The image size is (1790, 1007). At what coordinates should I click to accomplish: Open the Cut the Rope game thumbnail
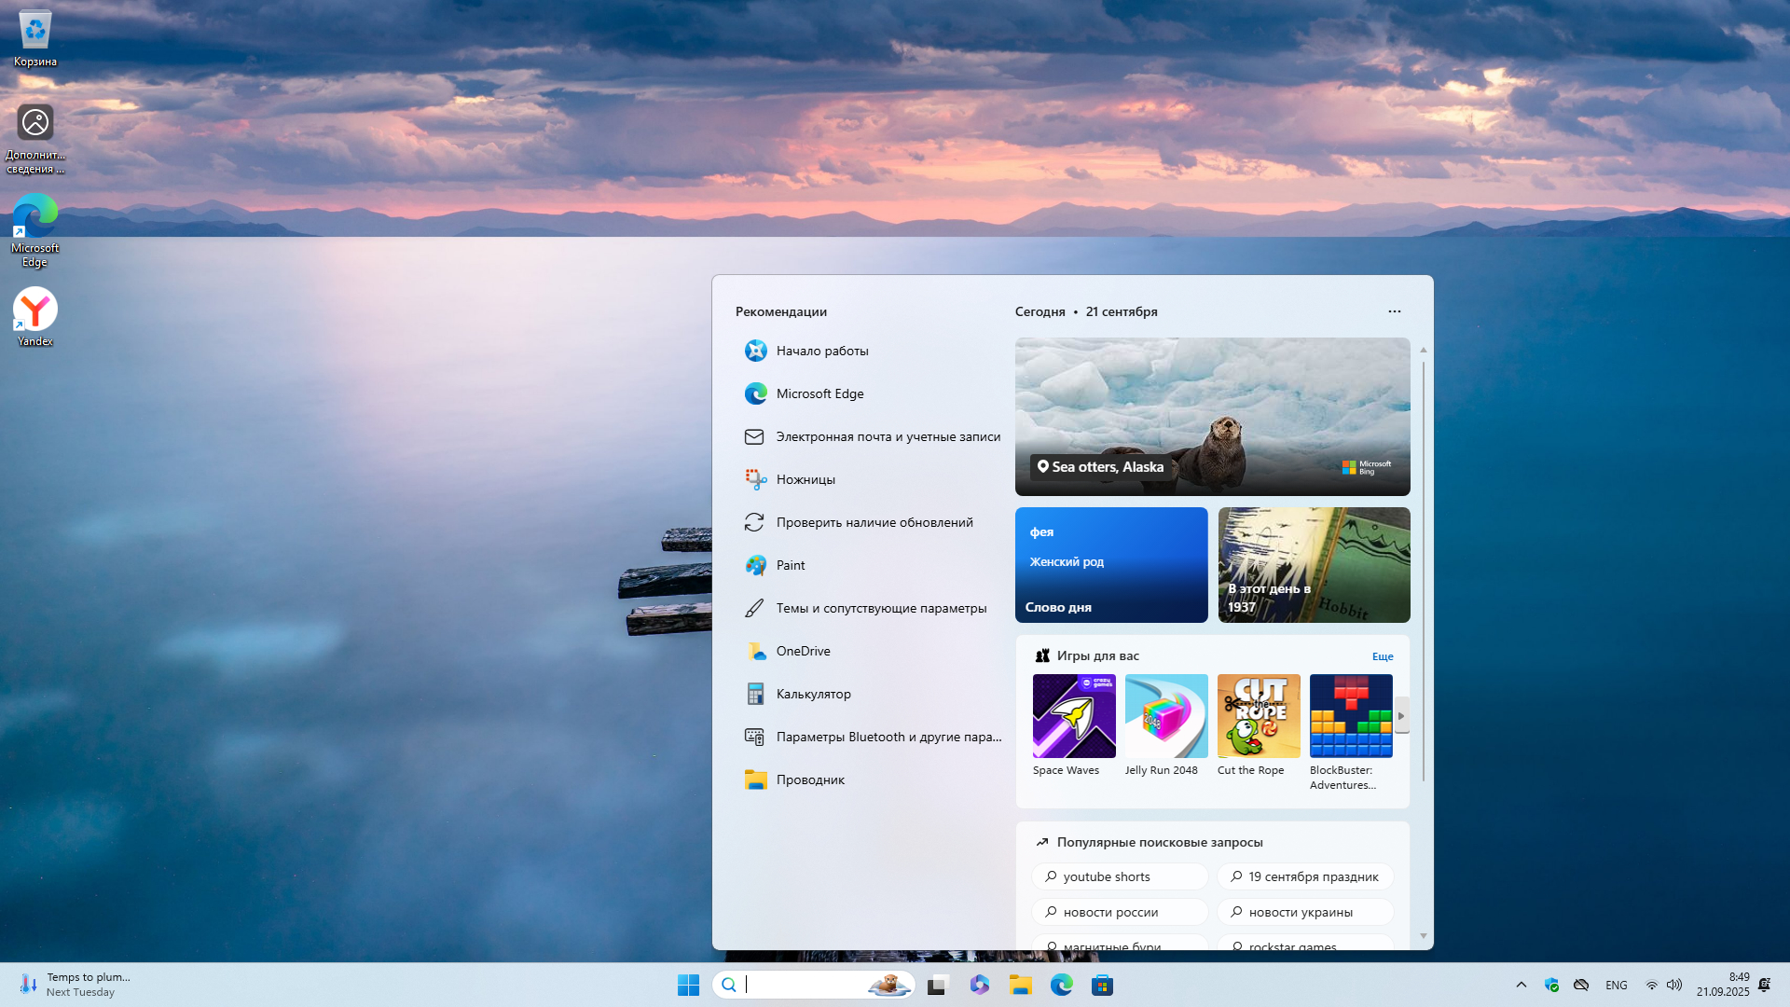click(1258, 716)
